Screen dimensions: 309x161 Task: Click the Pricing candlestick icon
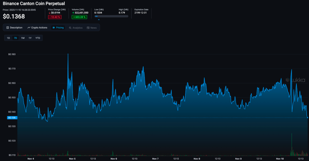pos(54,28)
